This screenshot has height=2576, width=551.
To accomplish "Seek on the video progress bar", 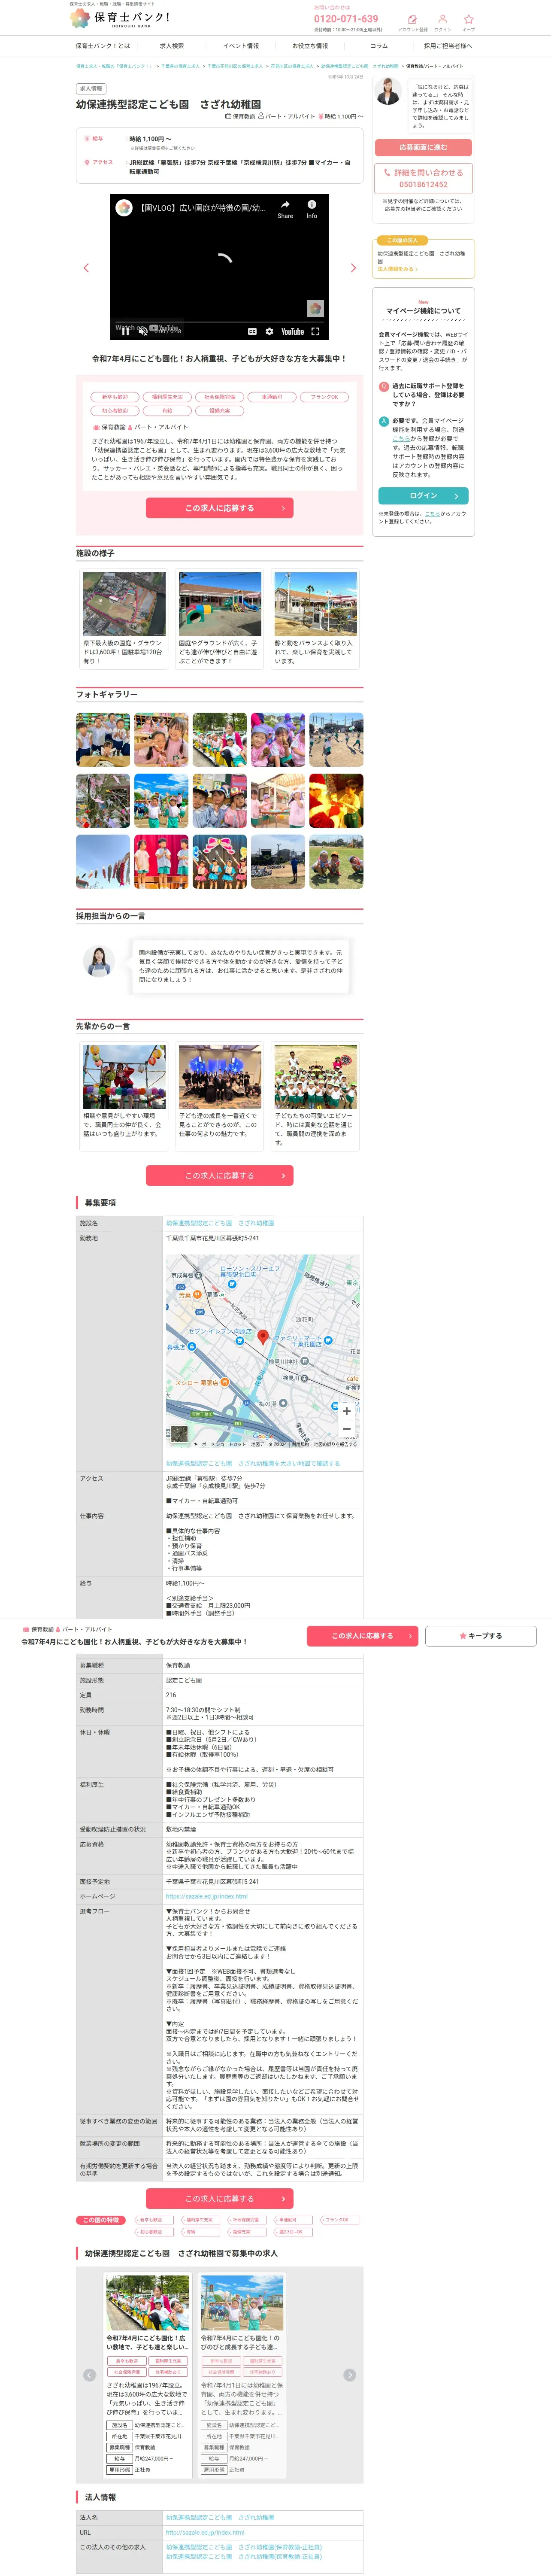I will pos(219,321).
